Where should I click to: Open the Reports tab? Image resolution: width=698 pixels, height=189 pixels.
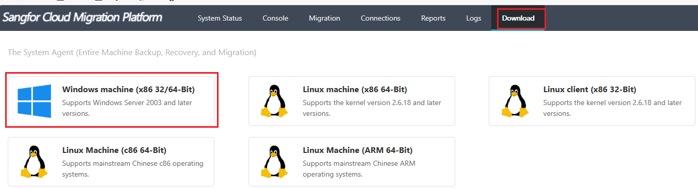pos(433,18)
